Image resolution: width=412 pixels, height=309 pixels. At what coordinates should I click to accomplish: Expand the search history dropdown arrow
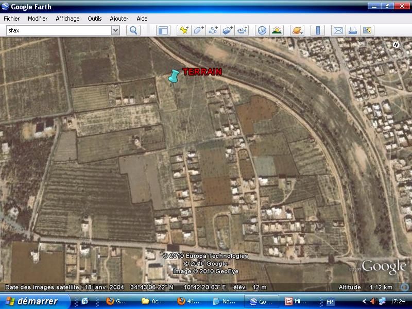115,30
